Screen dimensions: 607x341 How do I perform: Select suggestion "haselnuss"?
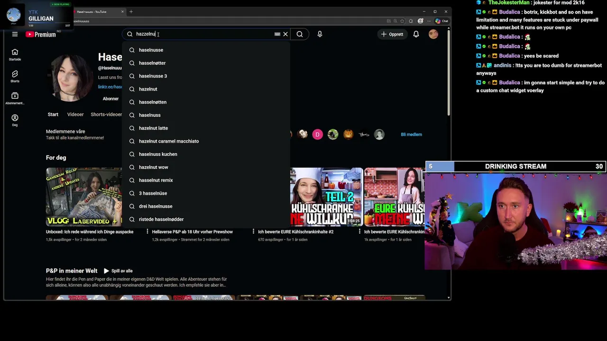tap(206, 115)
